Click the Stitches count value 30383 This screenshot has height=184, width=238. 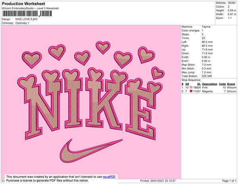pyautogui.click(x=231, y=3)
